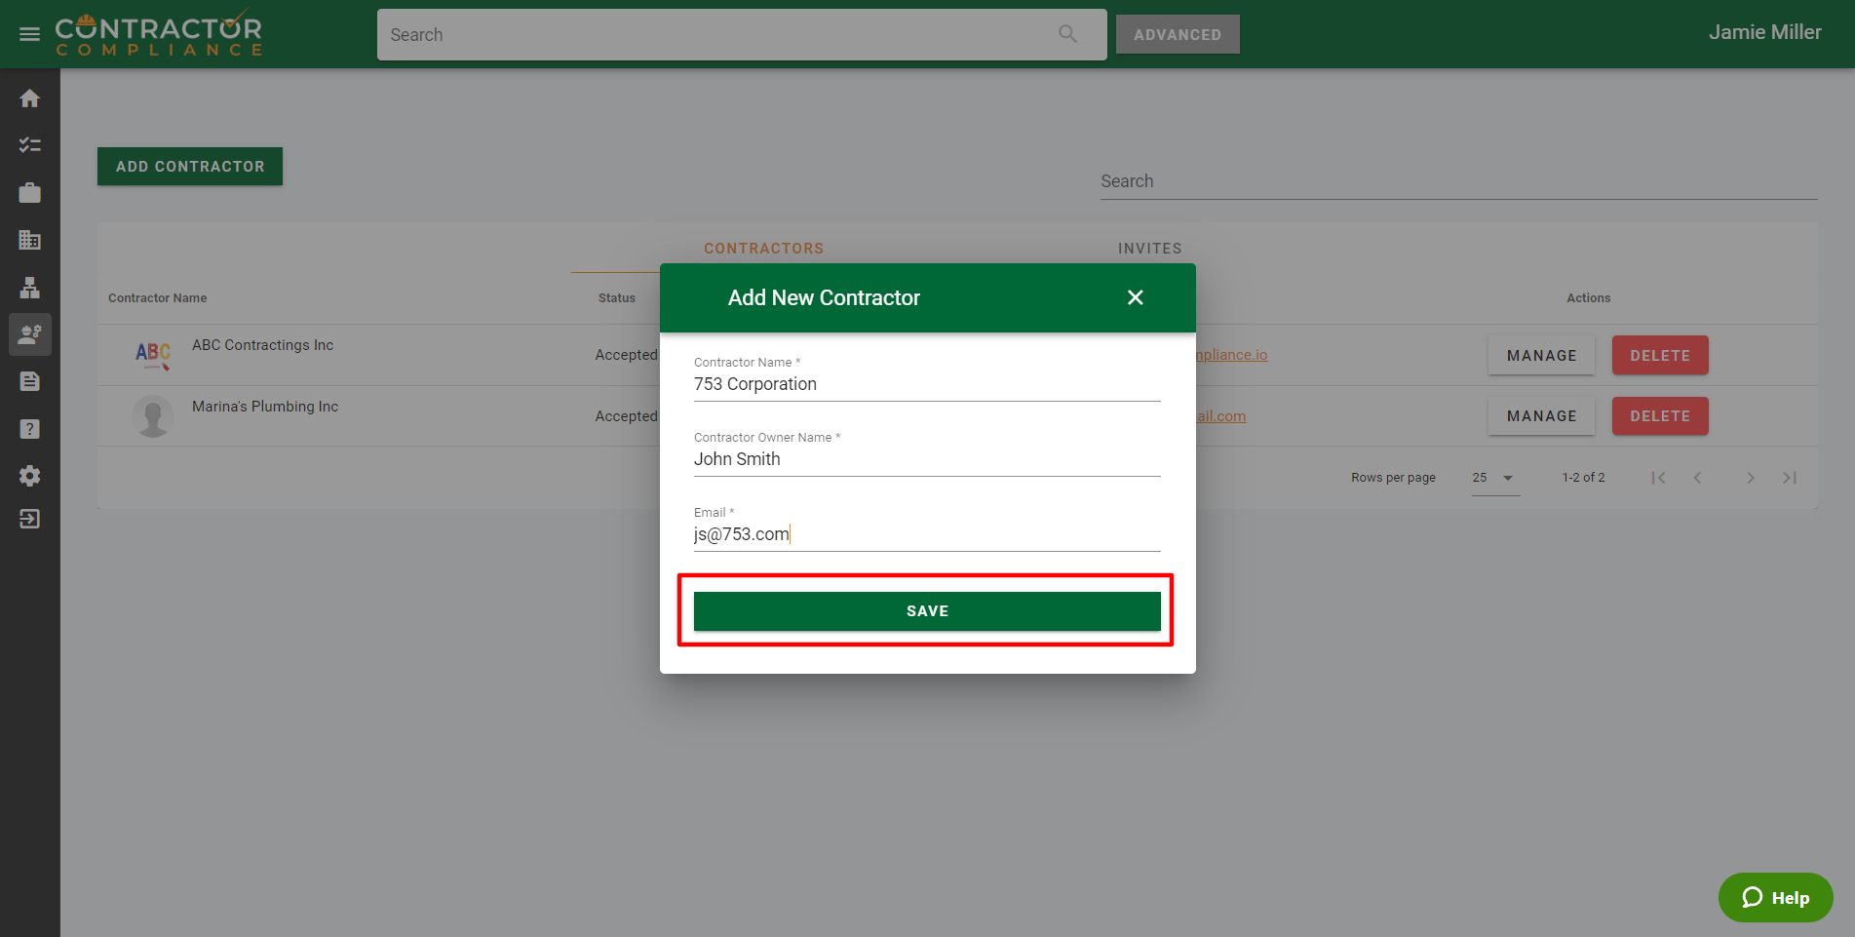Open the briefcase jobs sidebar icon
Image resolution: width=1855 pixels, height=937 pixels.
(x=29, y=193)
